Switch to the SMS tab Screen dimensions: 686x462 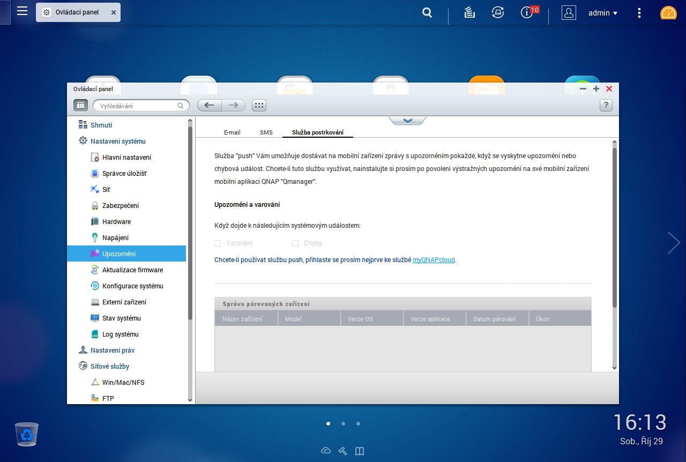click(266, 132)
